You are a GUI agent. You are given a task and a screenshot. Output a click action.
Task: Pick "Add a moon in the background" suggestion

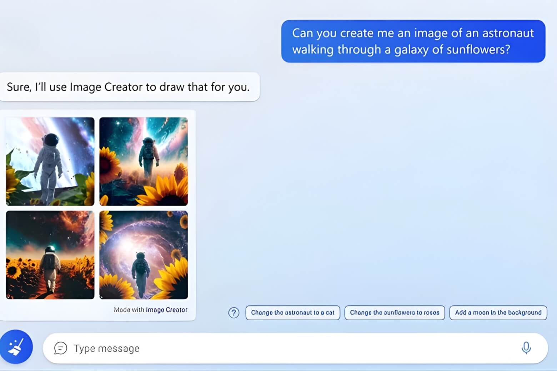(498, 313)
